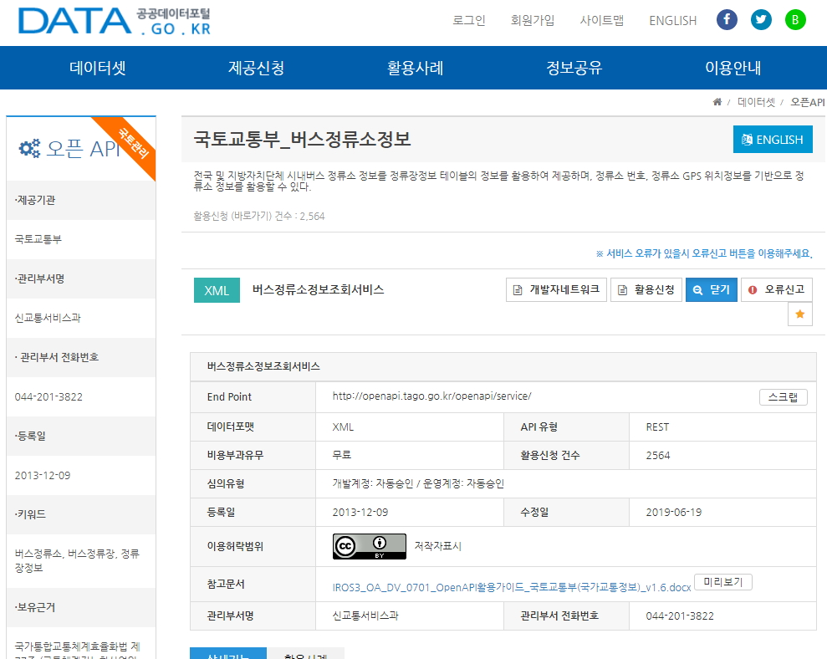Click the table 관리부서 전화번호 value 044-201-3822
Screen dimensions: 827x659
pos(680,616)
